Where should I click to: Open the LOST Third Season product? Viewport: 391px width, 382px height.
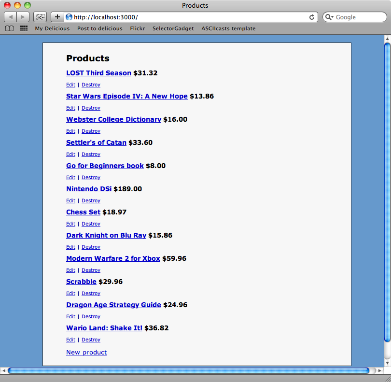click(x=98, y=73)
